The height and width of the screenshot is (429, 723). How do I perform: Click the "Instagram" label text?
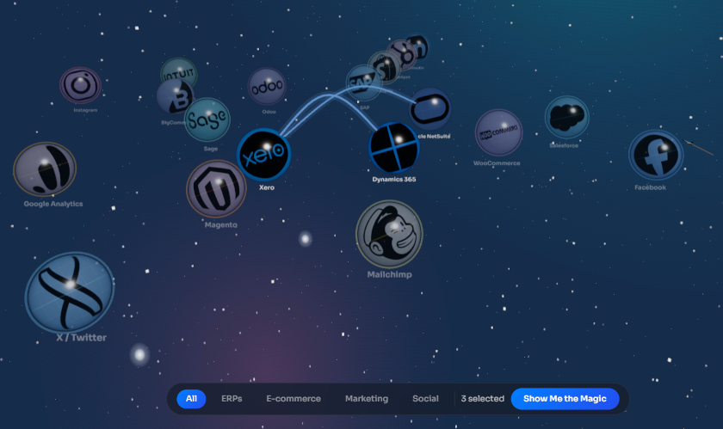pyautogui.click(x=85, y=110)
